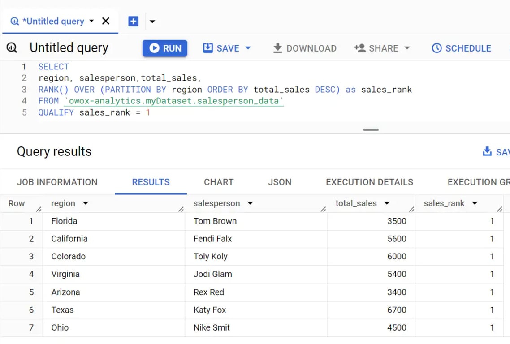
Task: Close the Untitled query tab
Action: coord(106,21)
